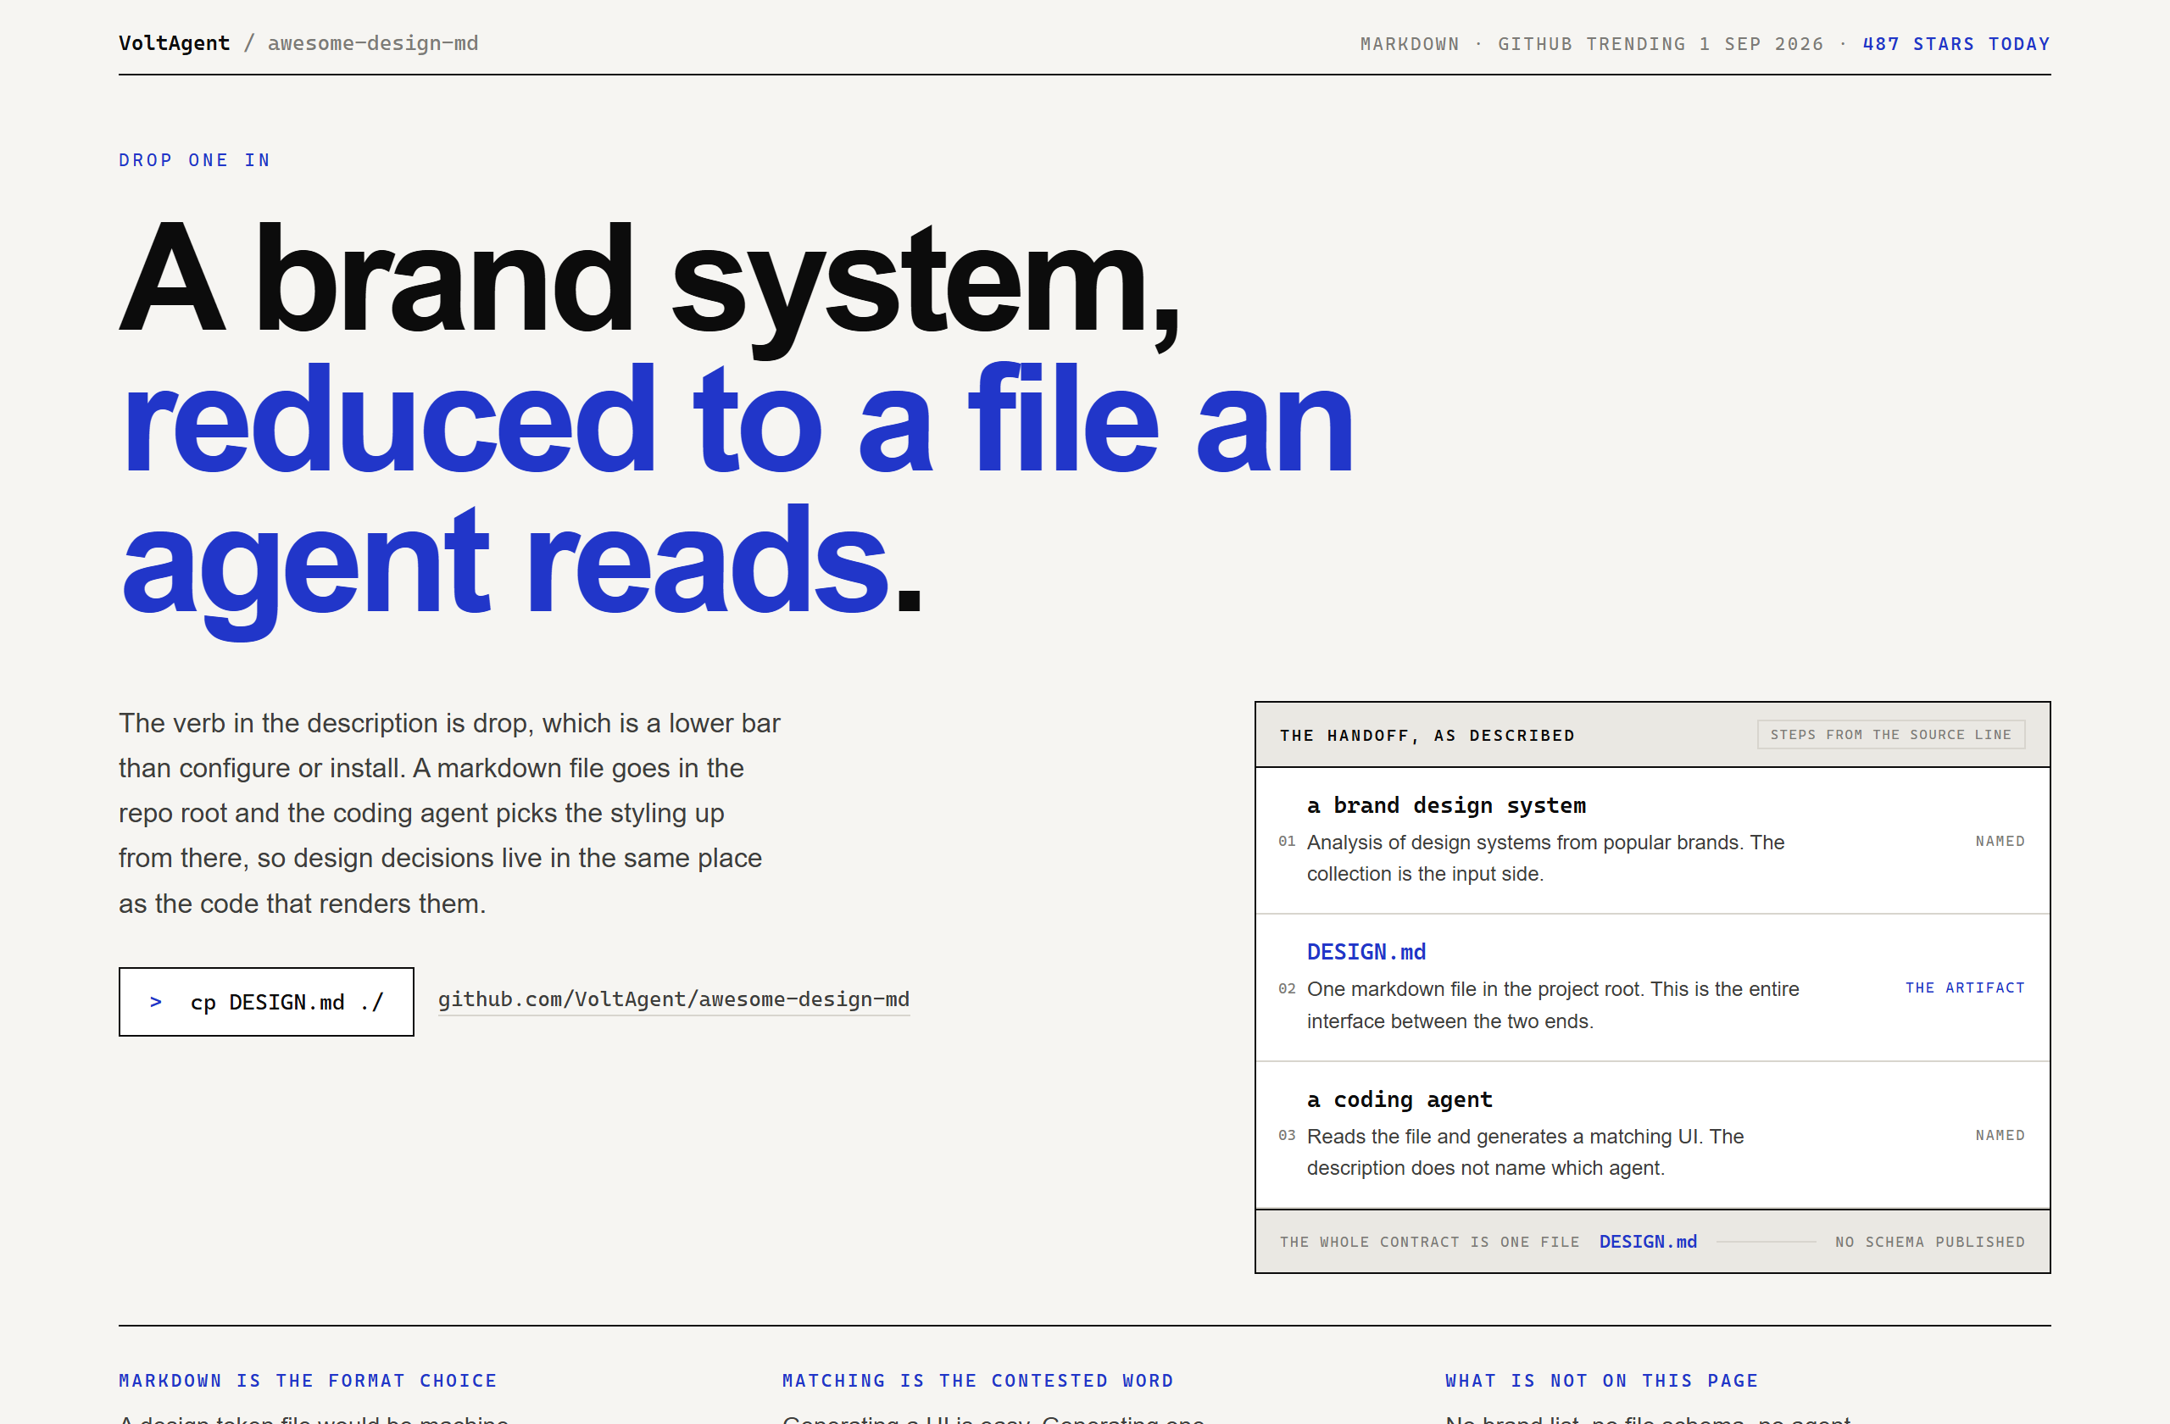Click the '>' prompt symbol in command button
The image size is (2170, 1424).
pyautogui.click(x=156, y=1002)
